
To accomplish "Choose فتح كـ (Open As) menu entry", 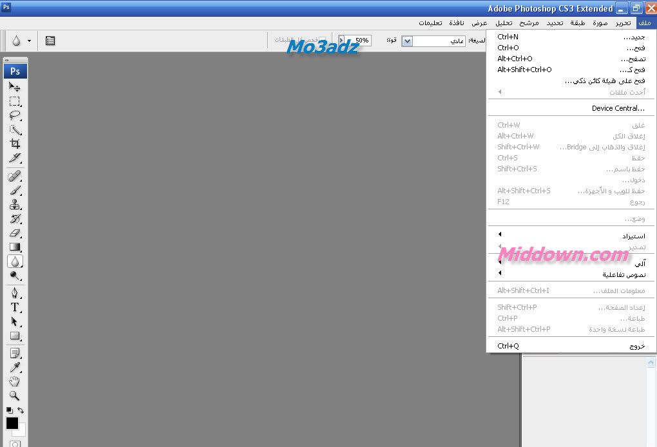I will [x=571, y=70].
